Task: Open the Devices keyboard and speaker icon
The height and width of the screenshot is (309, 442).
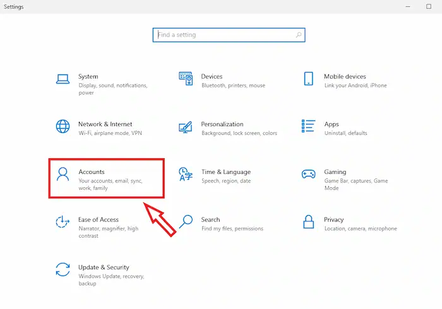Action: (x=186, y=79)
